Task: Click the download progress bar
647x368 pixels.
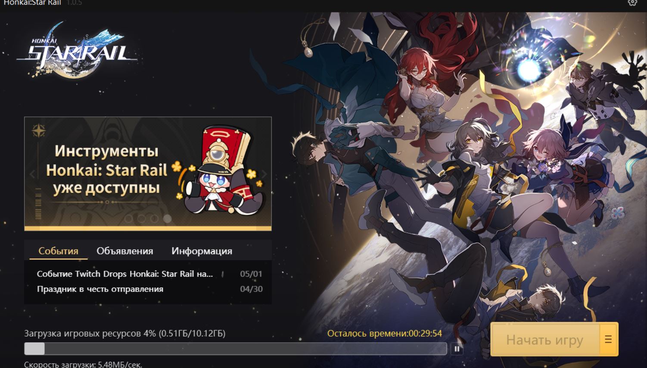Action: pyautogui.click(x=235, y=349)
